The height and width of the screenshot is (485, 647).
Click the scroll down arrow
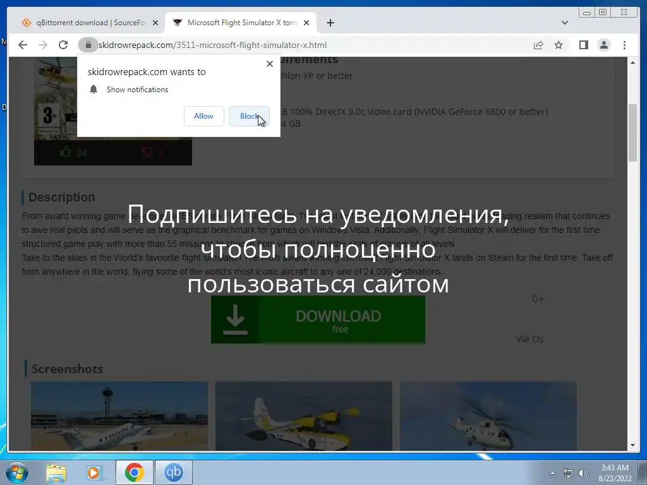click(x=633, y=445)
